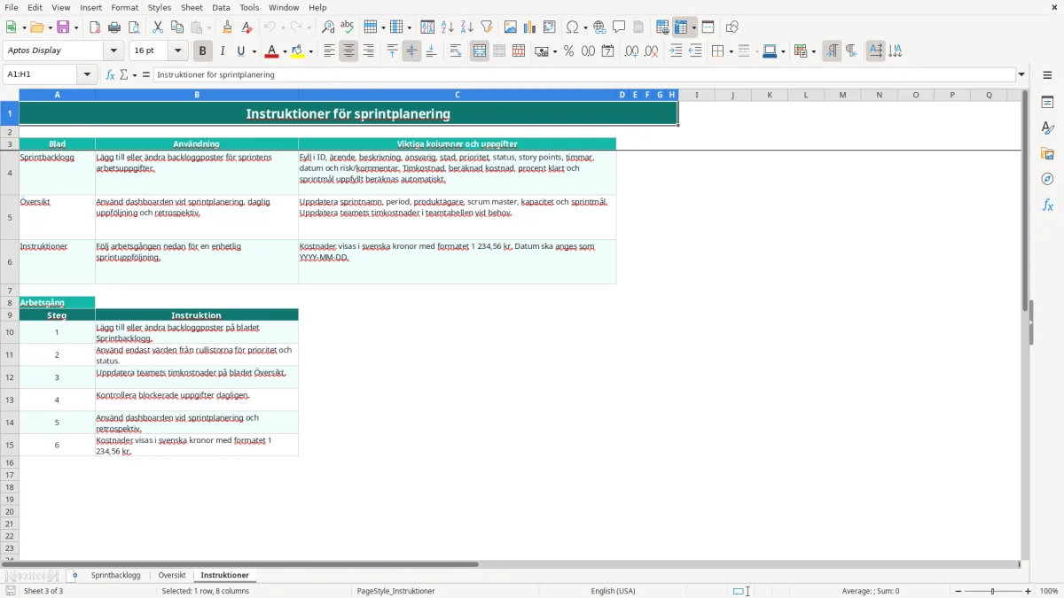Click Add Decimal Place icon
The height and width of the screenshot is (598, 1064).
(x=631, y=51)
